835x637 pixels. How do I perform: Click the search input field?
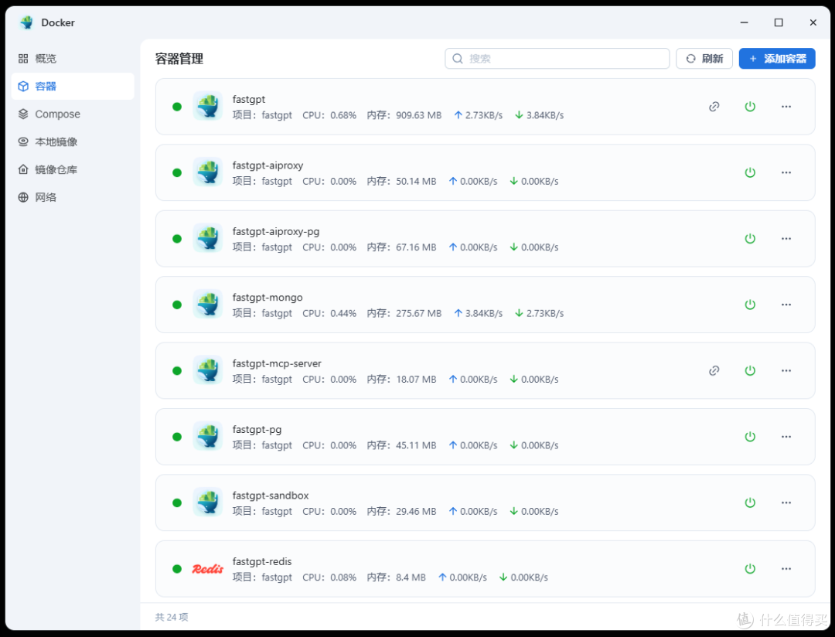(x=564, y=59)
